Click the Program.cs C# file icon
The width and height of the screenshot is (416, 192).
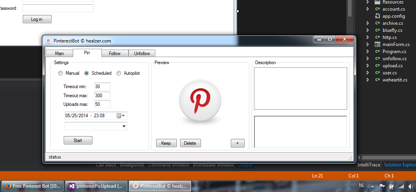click(x=377, y=52)
